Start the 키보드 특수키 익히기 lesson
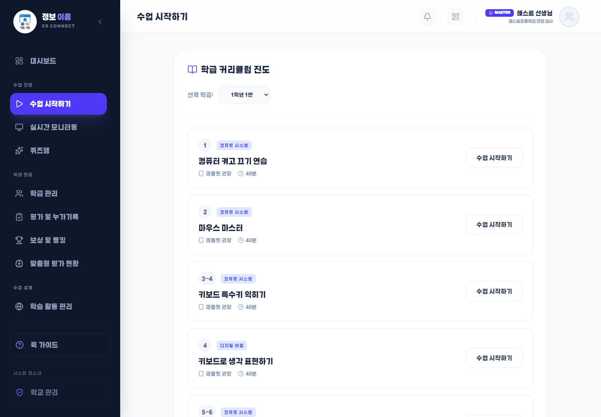 [494, 291]
